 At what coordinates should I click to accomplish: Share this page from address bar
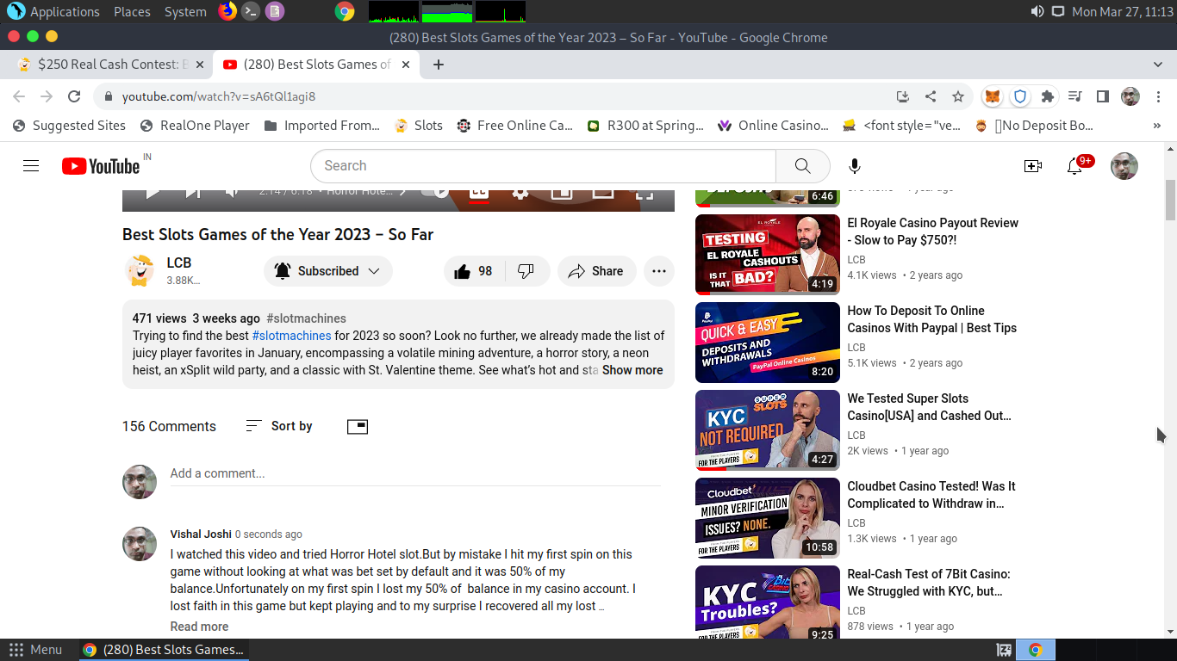pyautogui.click(x=931, y=96)
